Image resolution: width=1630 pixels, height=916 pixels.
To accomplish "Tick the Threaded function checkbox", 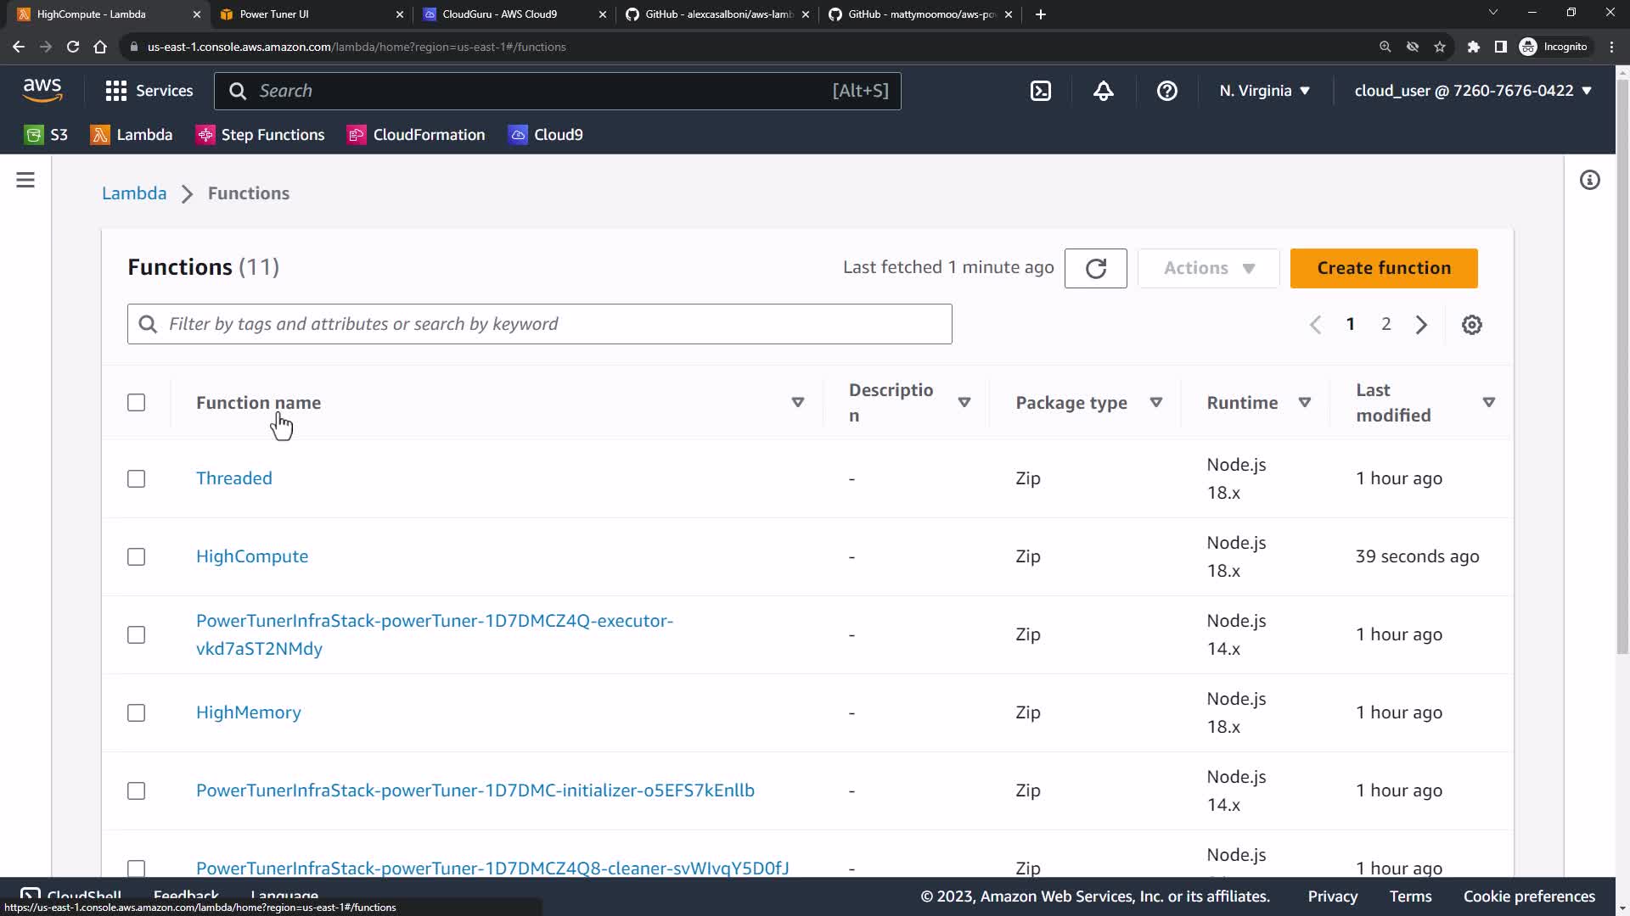I will [x=136, y=479].
